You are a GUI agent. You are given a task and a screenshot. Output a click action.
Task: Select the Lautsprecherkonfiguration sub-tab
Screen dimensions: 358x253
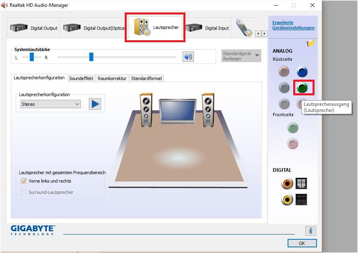39,78
